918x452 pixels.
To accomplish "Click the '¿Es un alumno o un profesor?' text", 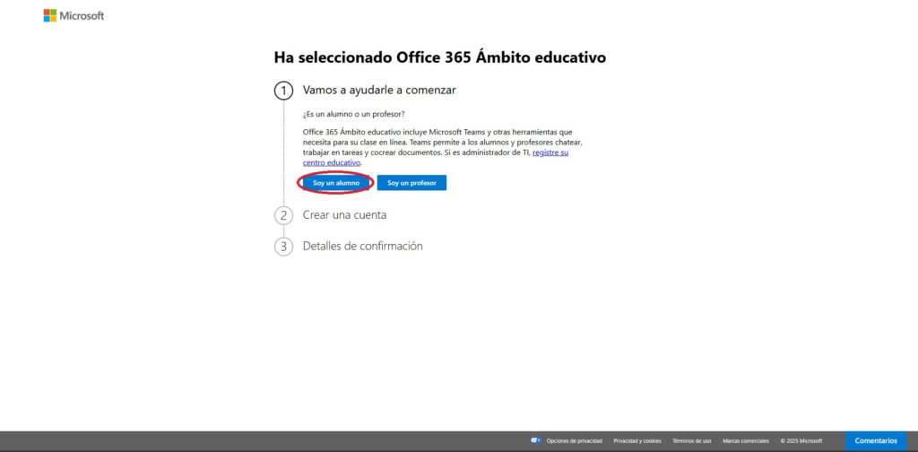I will tap(353, 114).
